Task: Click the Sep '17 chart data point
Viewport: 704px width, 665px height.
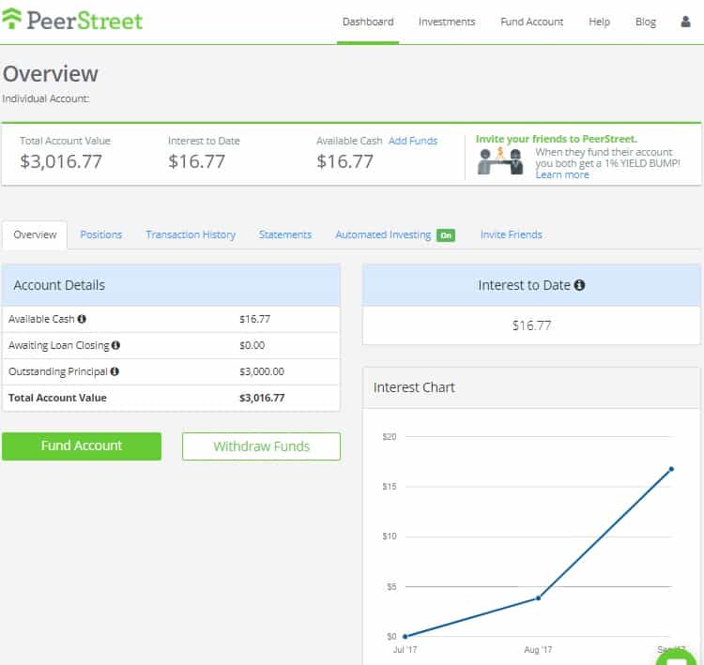Action: [x=671, y=469]
